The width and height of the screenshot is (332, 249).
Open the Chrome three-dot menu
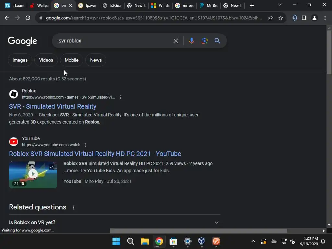[x=325, y=18]
